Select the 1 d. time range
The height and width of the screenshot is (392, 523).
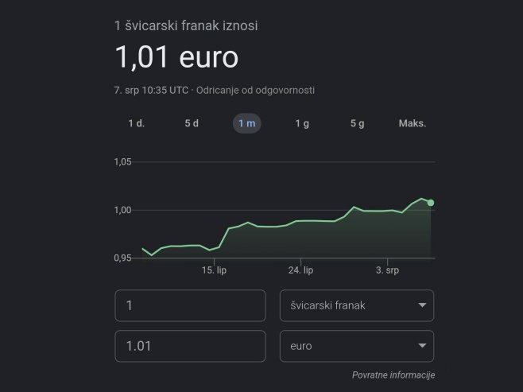137,123
